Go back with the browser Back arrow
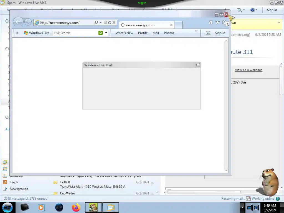The image size is (284, 213). 18,22
